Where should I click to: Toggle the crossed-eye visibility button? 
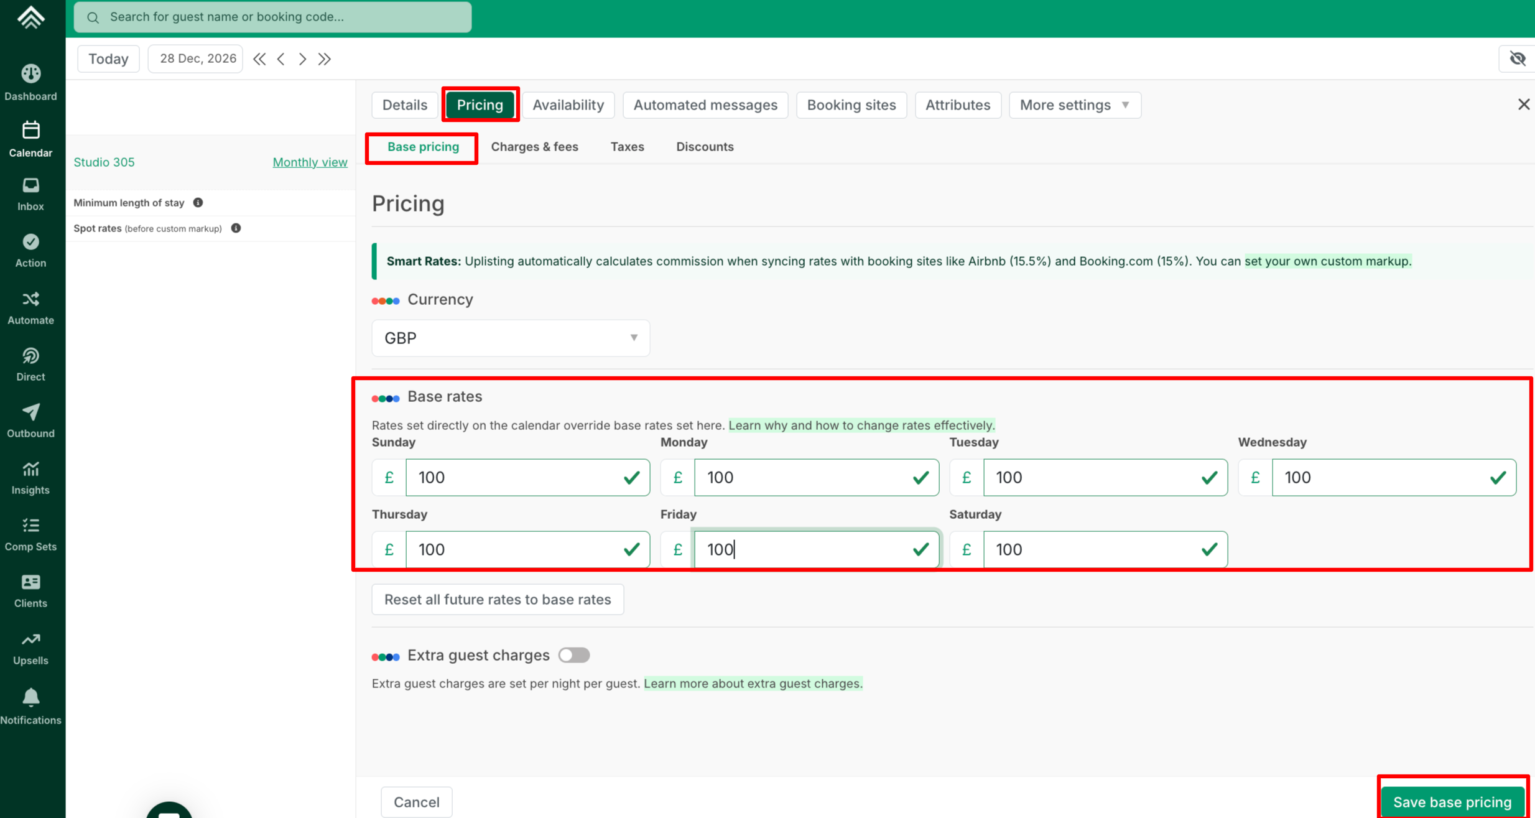pyautogui.click(x=1517, y=59)
